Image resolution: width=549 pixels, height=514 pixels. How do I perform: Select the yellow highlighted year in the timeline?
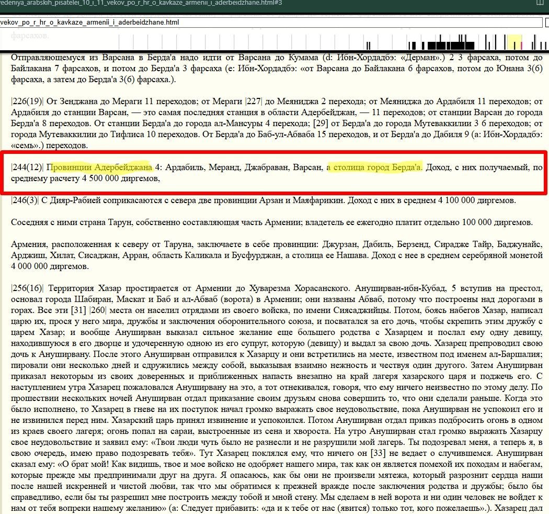[516, 43]
